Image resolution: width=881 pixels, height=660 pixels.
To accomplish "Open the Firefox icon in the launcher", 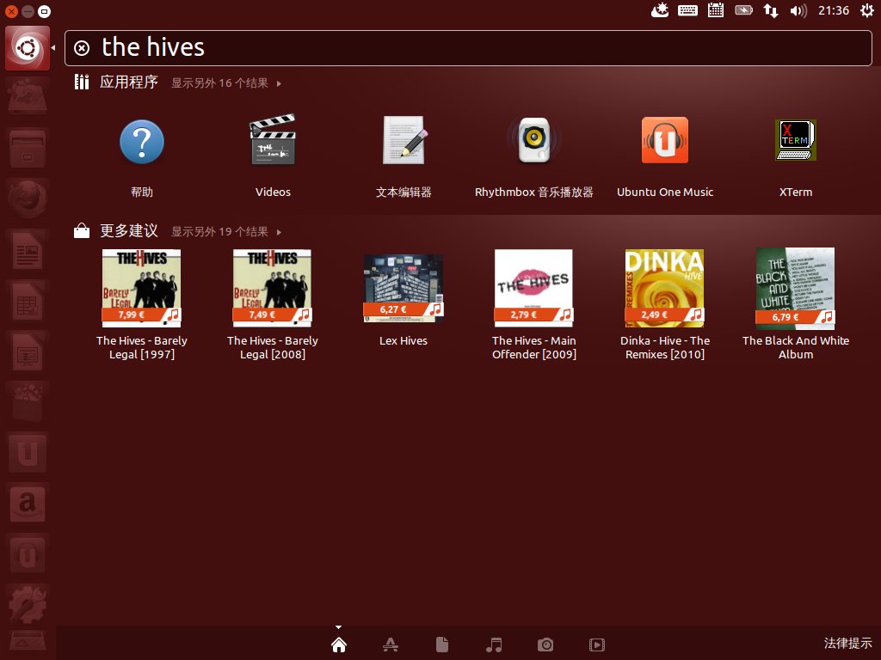I will (28, 199).
